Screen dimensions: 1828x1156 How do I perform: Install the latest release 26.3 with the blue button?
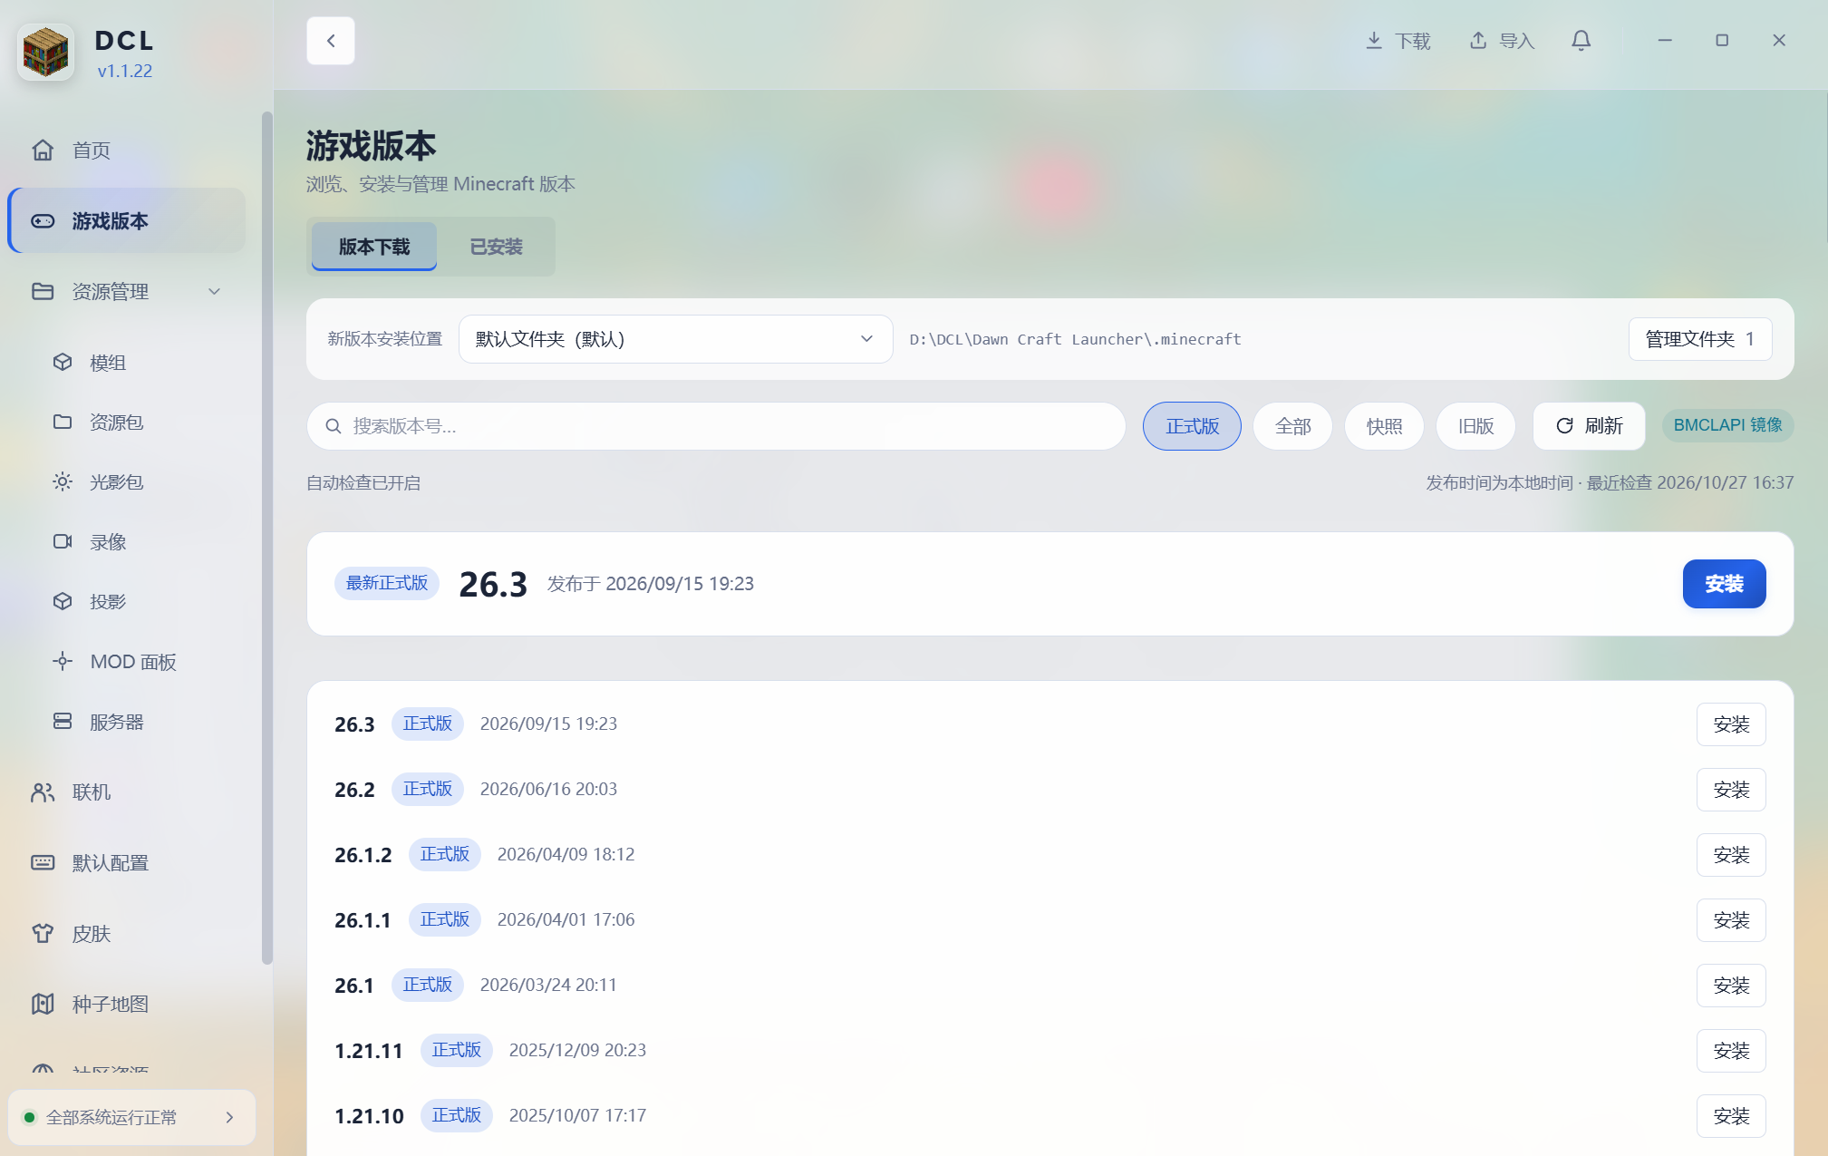click(1724, 584)
